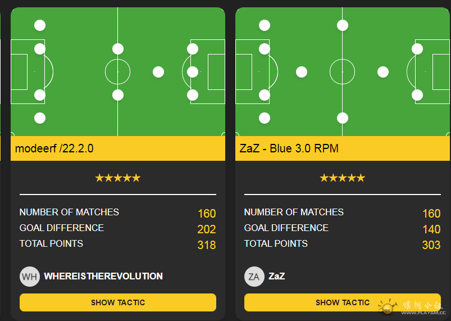Click the lone attacking midfielder dot in modeerf formation
The image size is (451, 321).
(158, 72)
